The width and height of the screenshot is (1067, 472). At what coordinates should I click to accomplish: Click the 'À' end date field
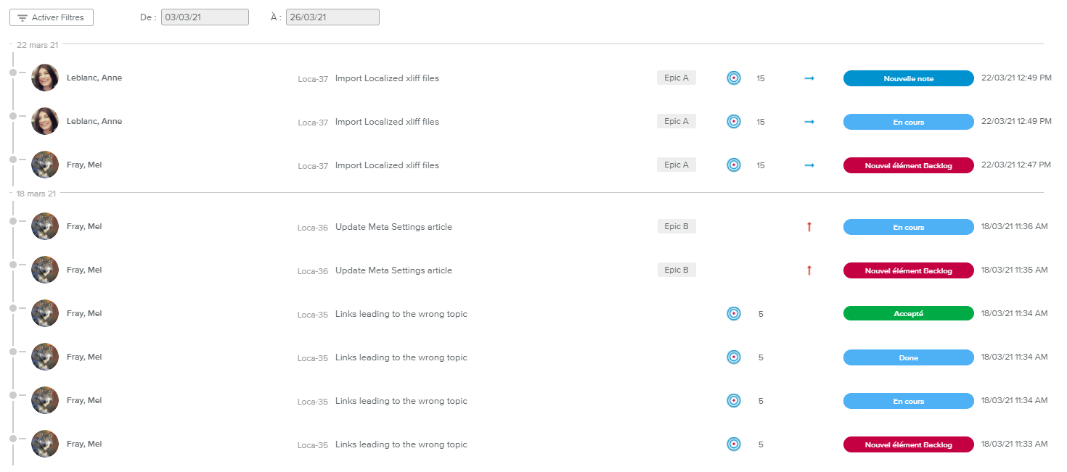coord(332,17)
